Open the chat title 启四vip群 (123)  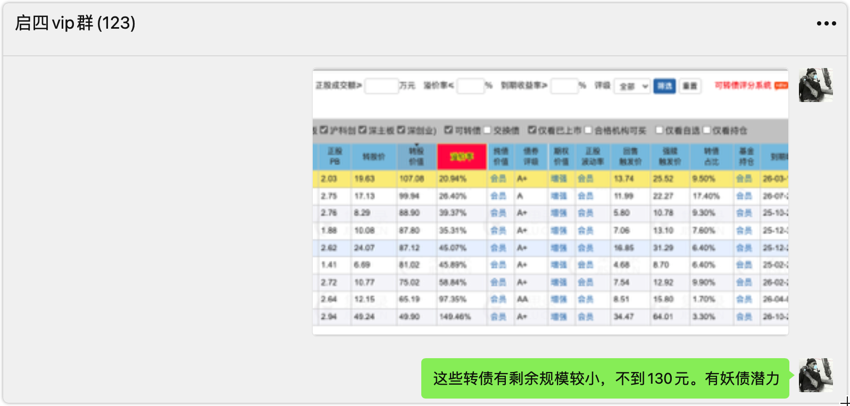[x=76, y=23]
